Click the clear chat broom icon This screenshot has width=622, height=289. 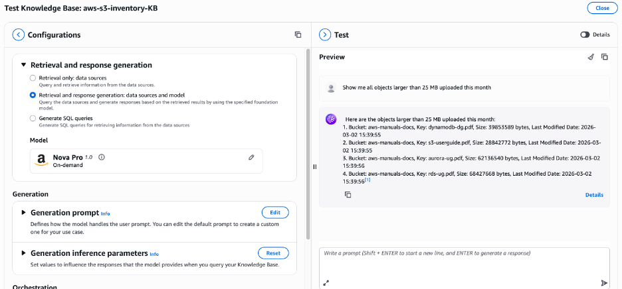coord(591,57)
